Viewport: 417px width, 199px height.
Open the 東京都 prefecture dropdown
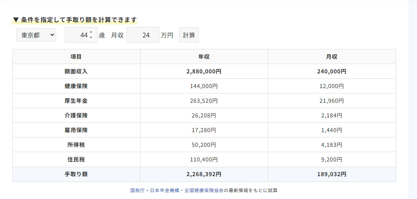pos(36,35)
